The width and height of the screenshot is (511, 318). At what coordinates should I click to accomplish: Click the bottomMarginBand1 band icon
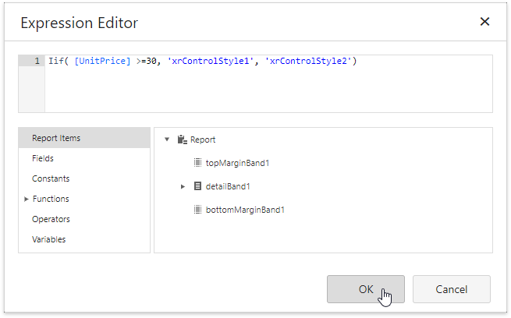tap(197, 210)
